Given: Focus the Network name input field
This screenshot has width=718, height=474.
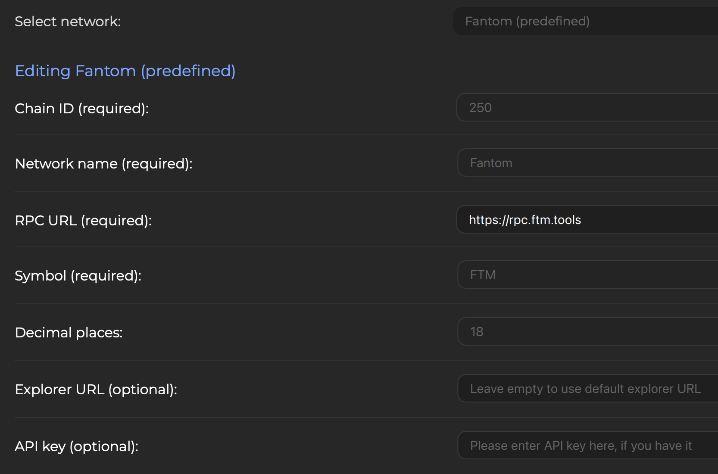Looking at the screenshot, I should click(x=586, y=163).
